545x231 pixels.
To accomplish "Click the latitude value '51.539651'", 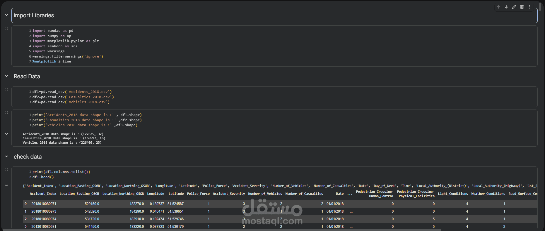I will pyautogui.click(x=176, y=211).
